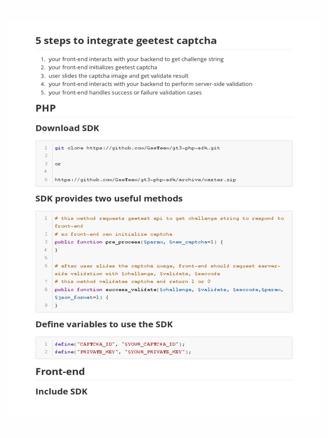The height and width of the screenshot is (438, 328).
Task: Click the success_validate function declaration line
Action: (169, 290)
